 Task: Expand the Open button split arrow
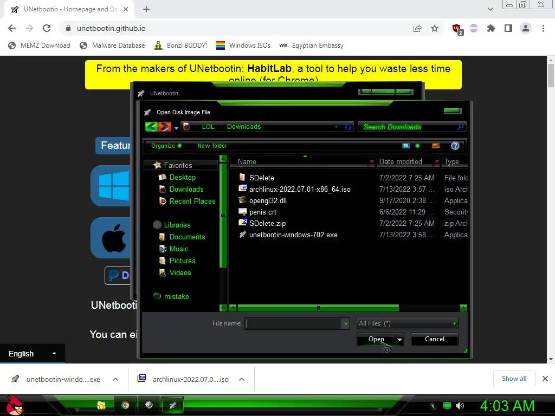coord(399,340)
